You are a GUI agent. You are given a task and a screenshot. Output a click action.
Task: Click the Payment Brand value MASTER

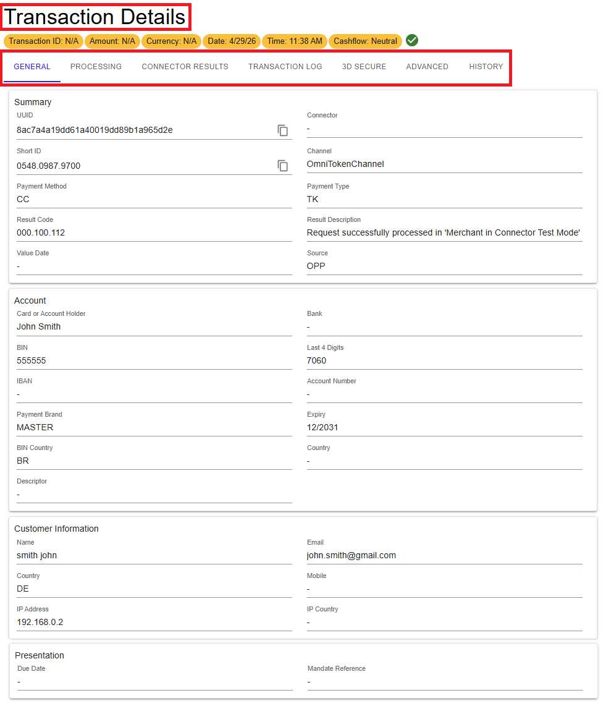tap(35, 427)
